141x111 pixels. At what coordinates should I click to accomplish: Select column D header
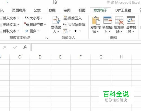tap(40, 57)
